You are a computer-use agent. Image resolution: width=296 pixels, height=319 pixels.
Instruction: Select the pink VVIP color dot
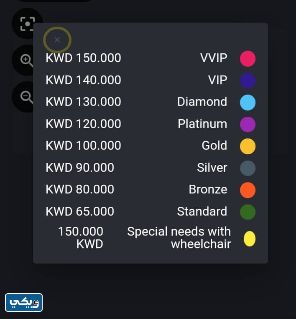pyautogui.click(x=248, y=58)
